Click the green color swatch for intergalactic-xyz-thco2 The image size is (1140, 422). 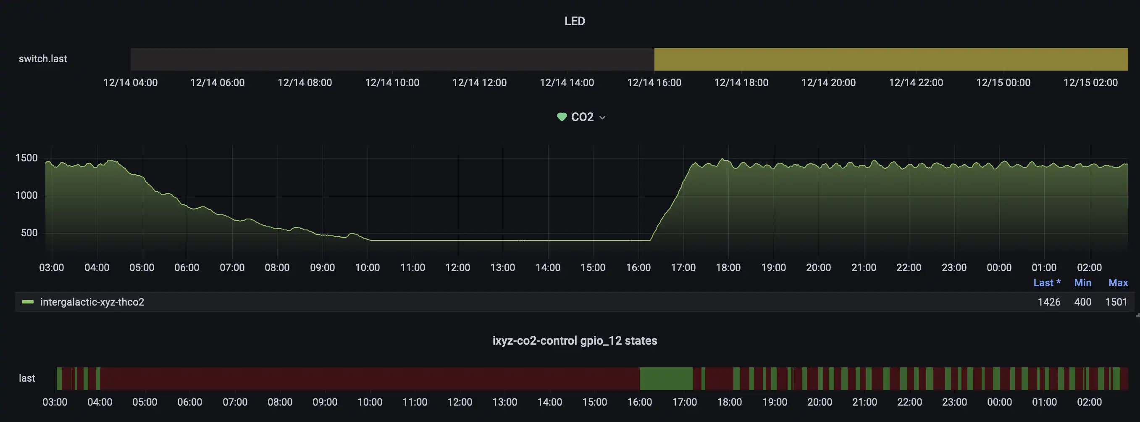pos(28,302)
